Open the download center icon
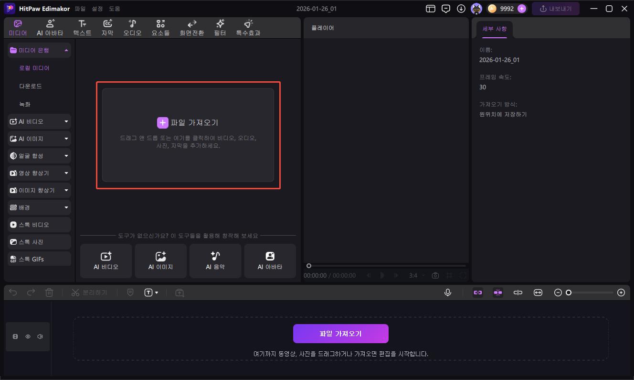This screenshot has height=380, width=634. pyautogui.click(x=461, y=9)
